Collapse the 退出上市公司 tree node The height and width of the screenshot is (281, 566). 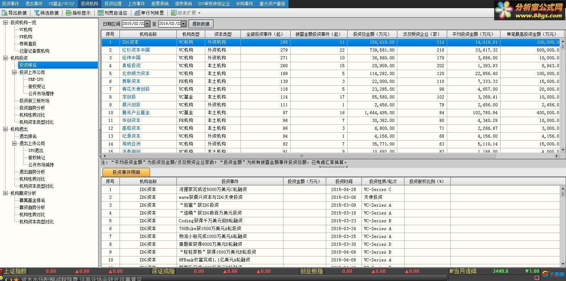tap(14, 143)
